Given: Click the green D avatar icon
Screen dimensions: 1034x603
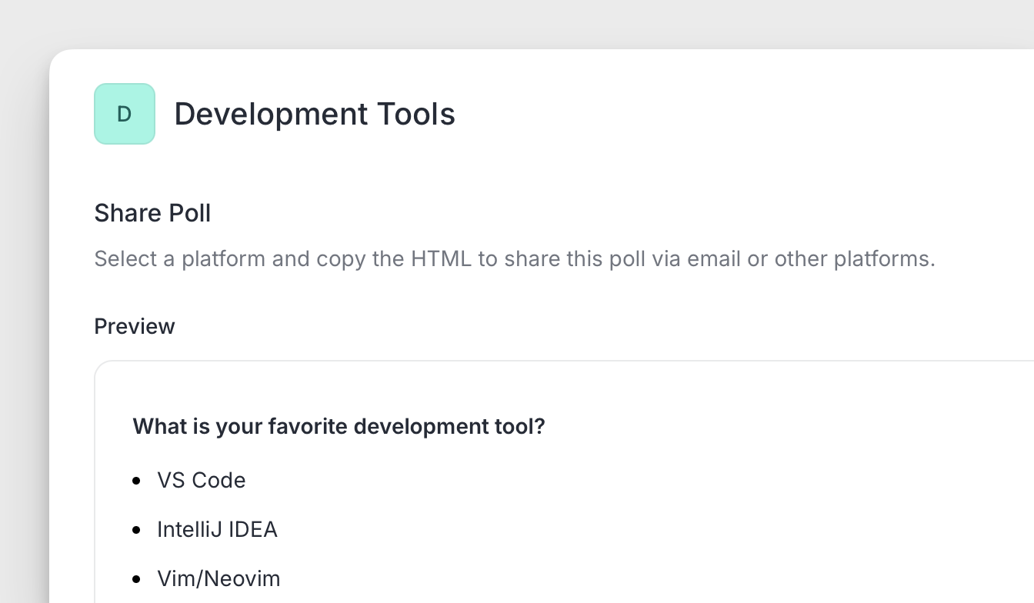Looking at the screenshot, I should point(125,114).
